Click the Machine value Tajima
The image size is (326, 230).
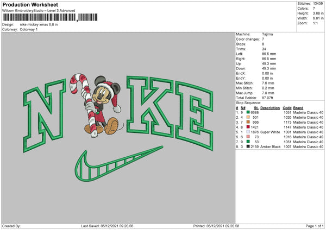click(x=267, y=34)
